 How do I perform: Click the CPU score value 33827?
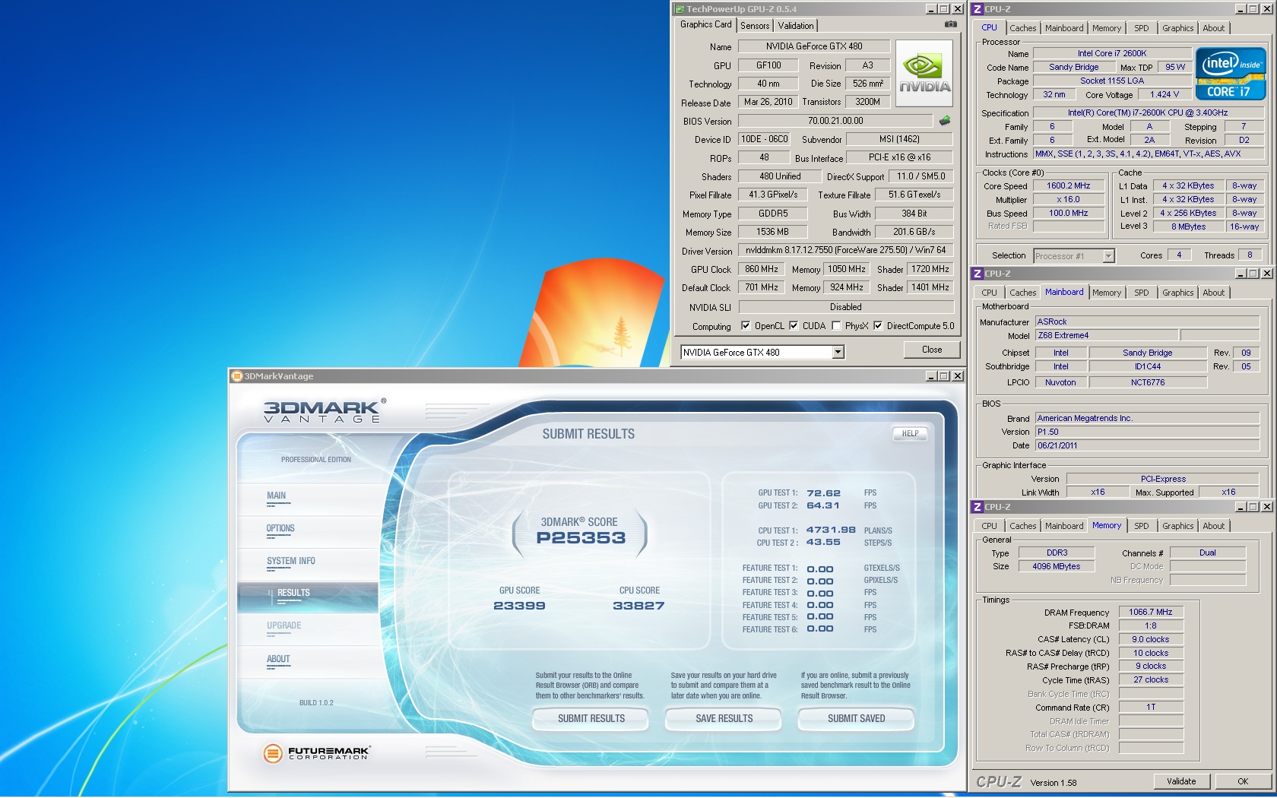(638, 606)
